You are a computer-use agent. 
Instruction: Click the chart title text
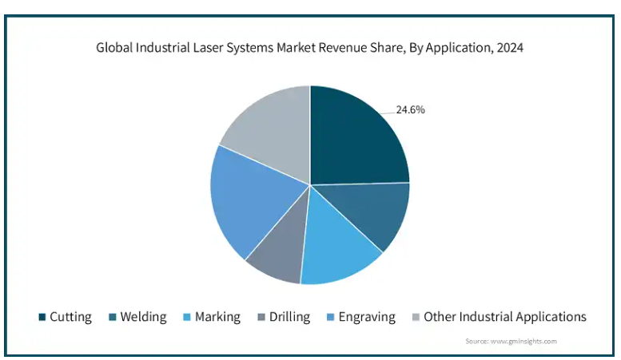(x=310, y=47)
